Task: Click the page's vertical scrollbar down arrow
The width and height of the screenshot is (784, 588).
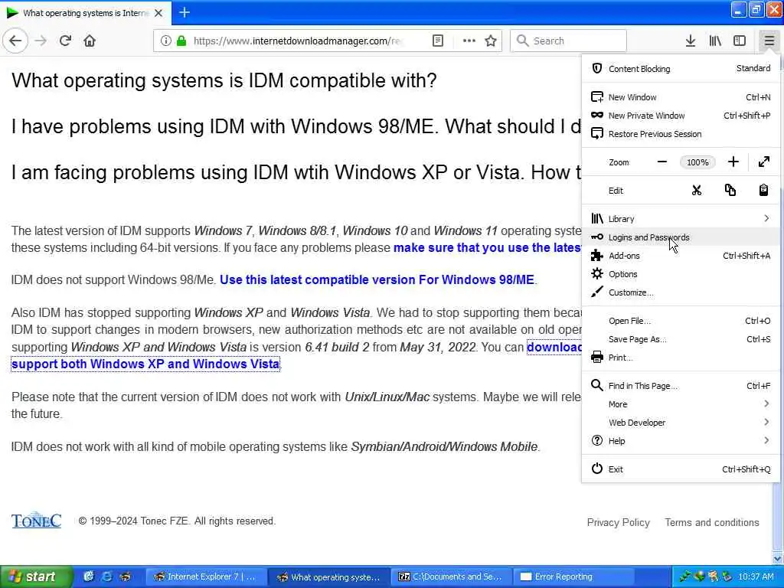Action: [778, 558]
